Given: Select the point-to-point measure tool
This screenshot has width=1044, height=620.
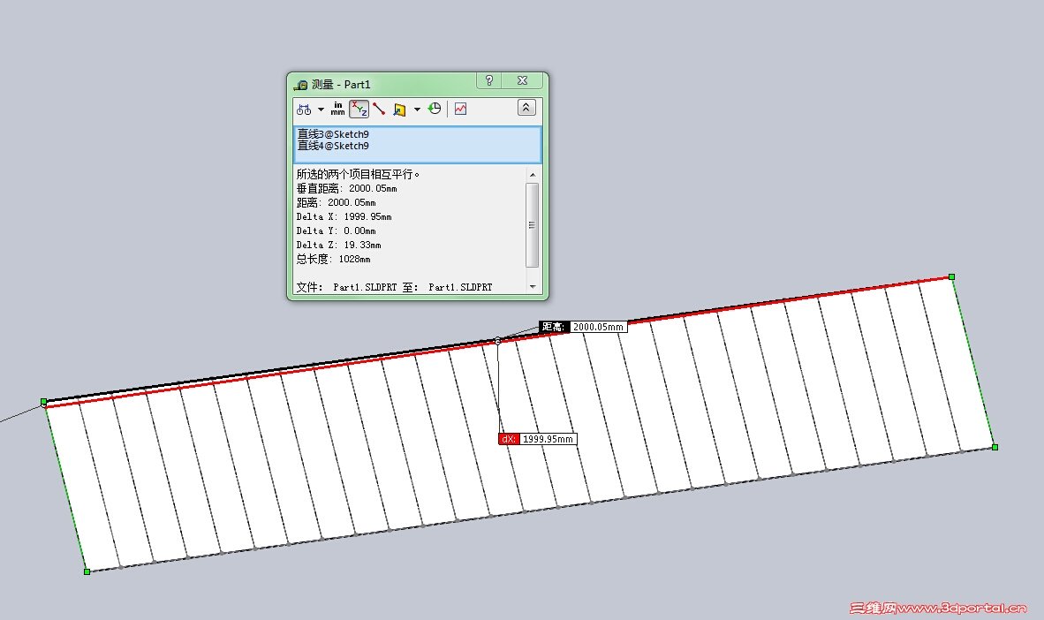Looking at the screenshot, I should point(379,109).
